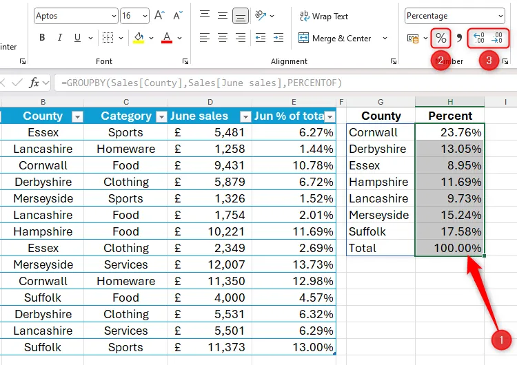Toggle Bold formatting
The image size is (517, 365).
[42, 39]
